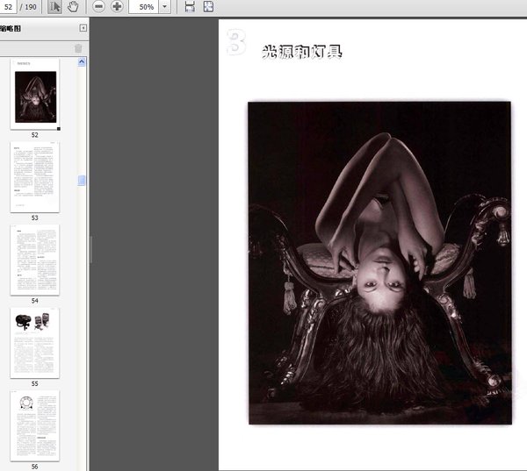Click the trash icon in thumbnails panel

(x=78, y=48)
